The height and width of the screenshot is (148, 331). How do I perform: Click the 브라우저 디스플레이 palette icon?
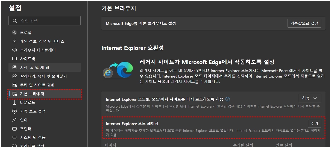(x=14, y=50)
